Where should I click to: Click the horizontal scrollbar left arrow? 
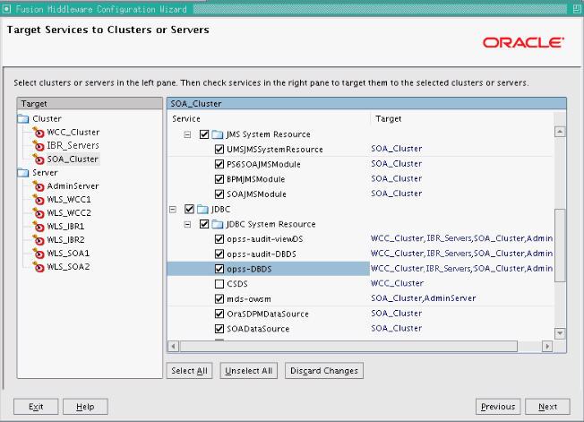coord(173,347)
